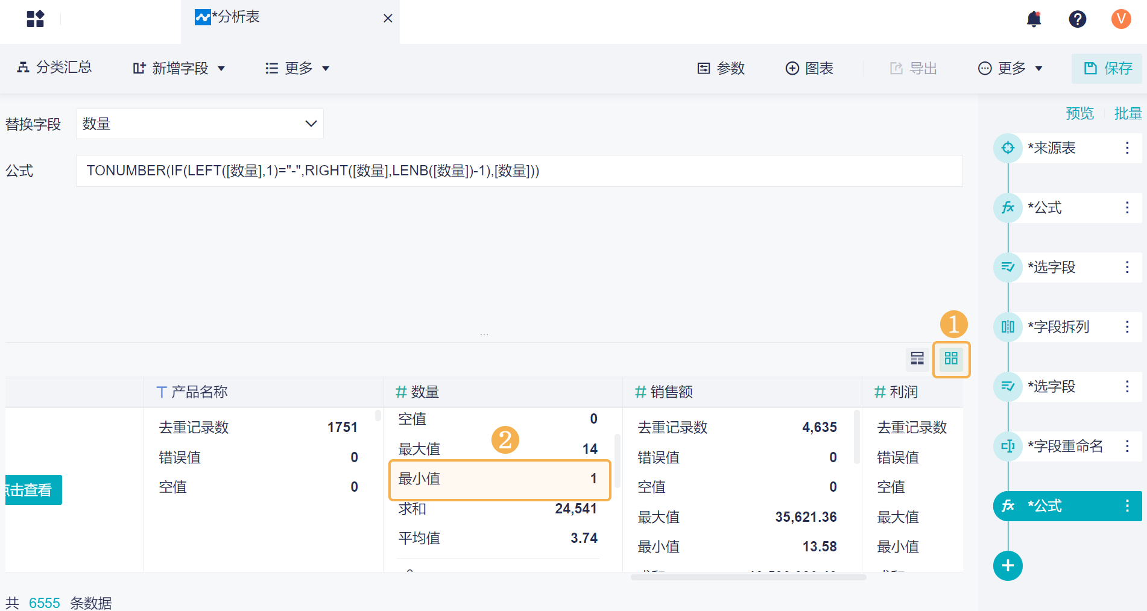Select the 字段拆列 step icon
Screen dimensions: 1147x611
(1008, 327)
